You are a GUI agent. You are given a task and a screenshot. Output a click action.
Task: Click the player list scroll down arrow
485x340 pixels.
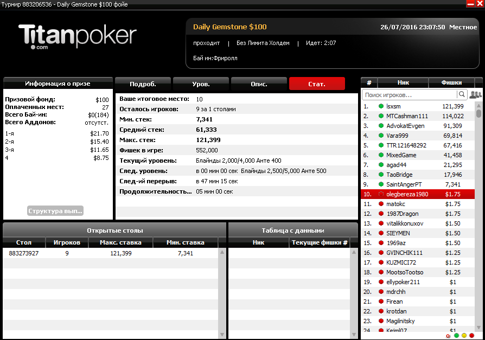(x=478, y=328)
